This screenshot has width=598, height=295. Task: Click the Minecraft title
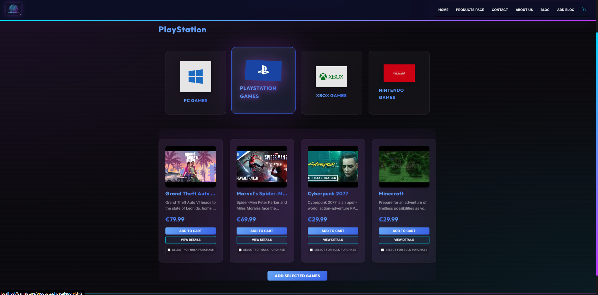tap(391, 194)
